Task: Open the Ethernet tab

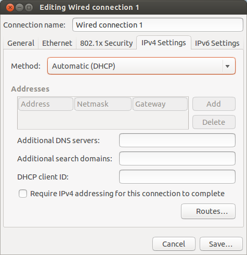Action: (57, 43)
